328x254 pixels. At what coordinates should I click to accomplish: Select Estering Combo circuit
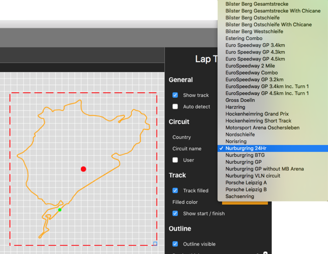[273, 39]
